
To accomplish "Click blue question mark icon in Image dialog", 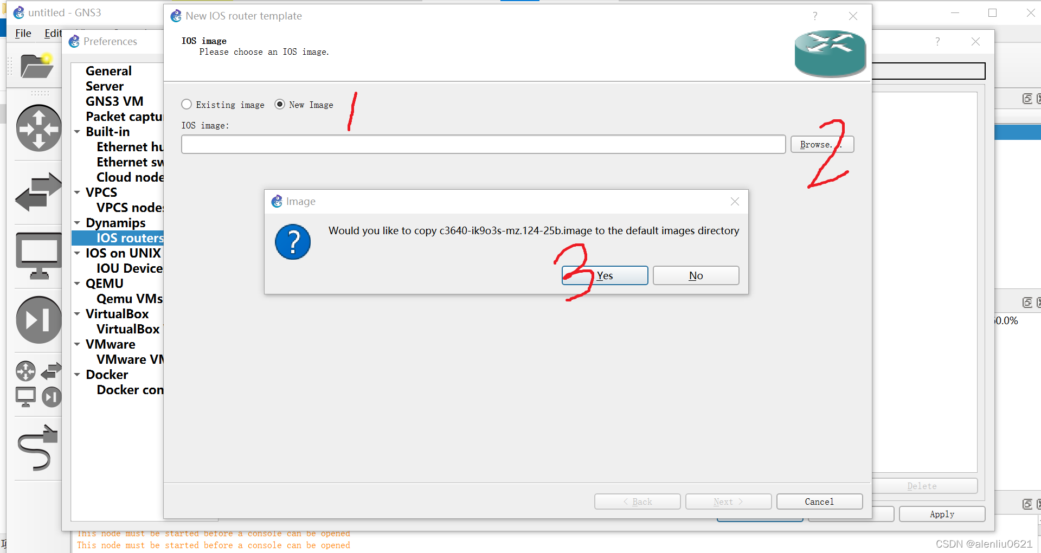I will click(293, 242).
